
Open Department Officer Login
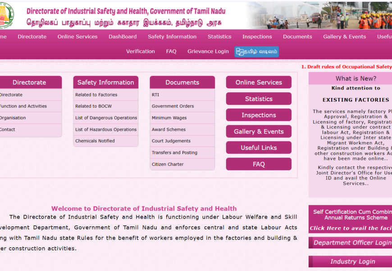(x=351, y=243)
